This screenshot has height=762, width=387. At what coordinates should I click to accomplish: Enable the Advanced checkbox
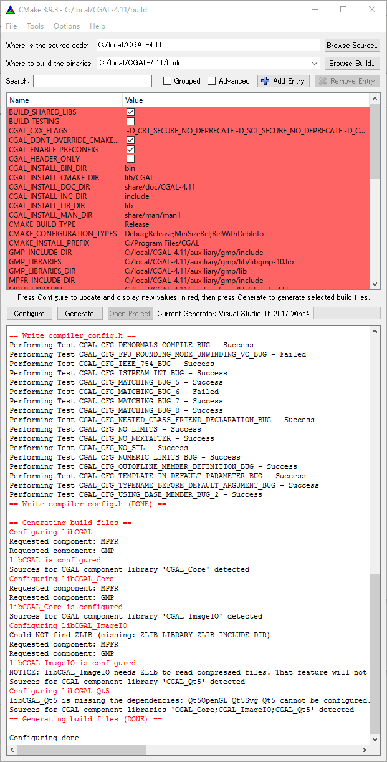[211, 81]
